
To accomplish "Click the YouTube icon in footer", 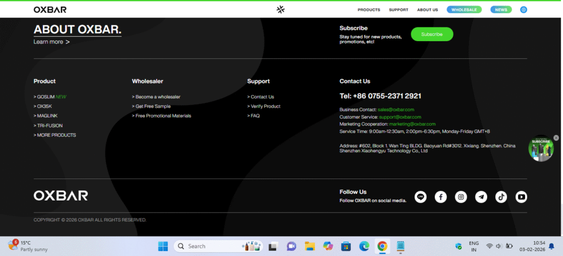I will [521, 197].
